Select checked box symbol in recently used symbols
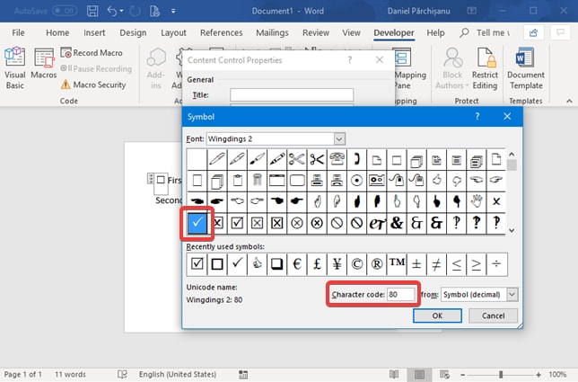The image size is (578, 382). coord(197,263)
